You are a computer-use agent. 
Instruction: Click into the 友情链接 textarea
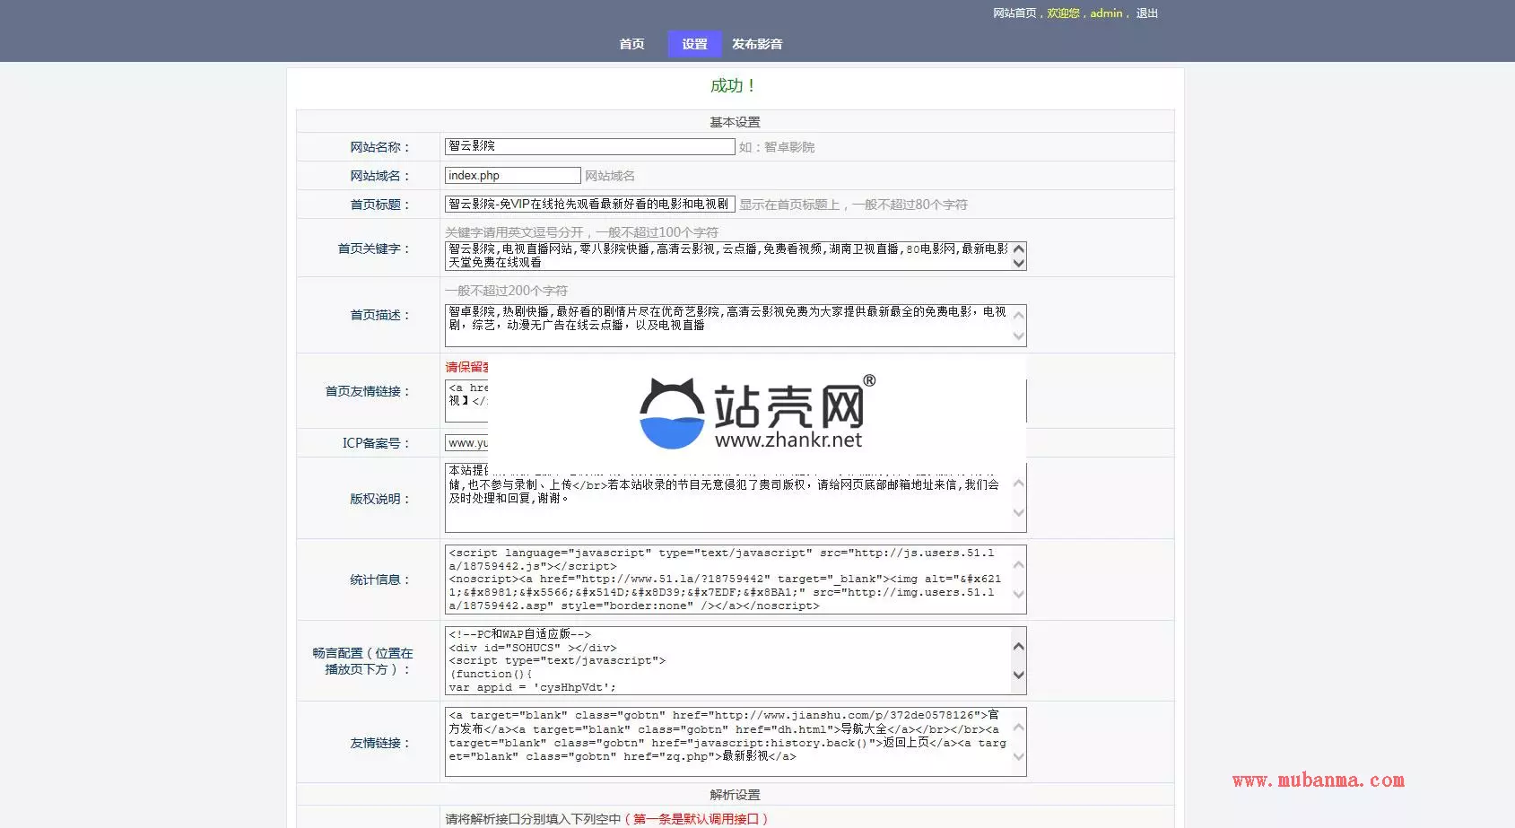click(x=727, y=742)
